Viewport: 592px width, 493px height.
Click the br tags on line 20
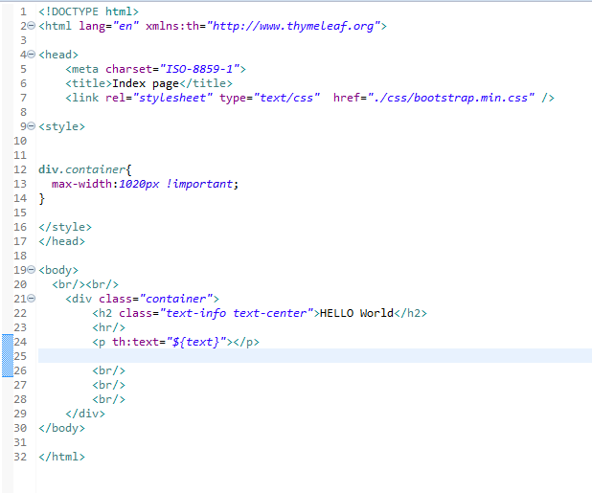coord(85,284)
